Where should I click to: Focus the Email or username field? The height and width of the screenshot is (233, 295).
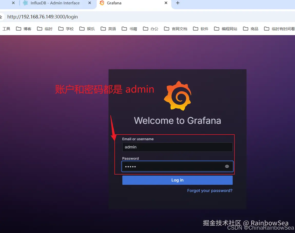point(178,147)
